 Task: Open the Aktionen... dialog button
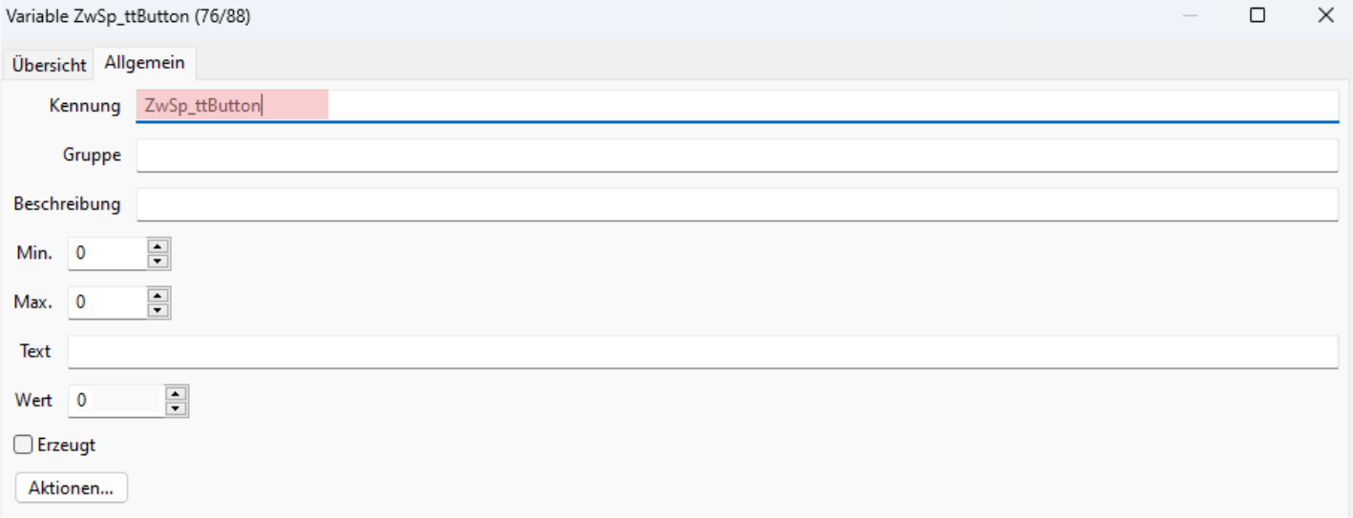(x=72, y=487)
